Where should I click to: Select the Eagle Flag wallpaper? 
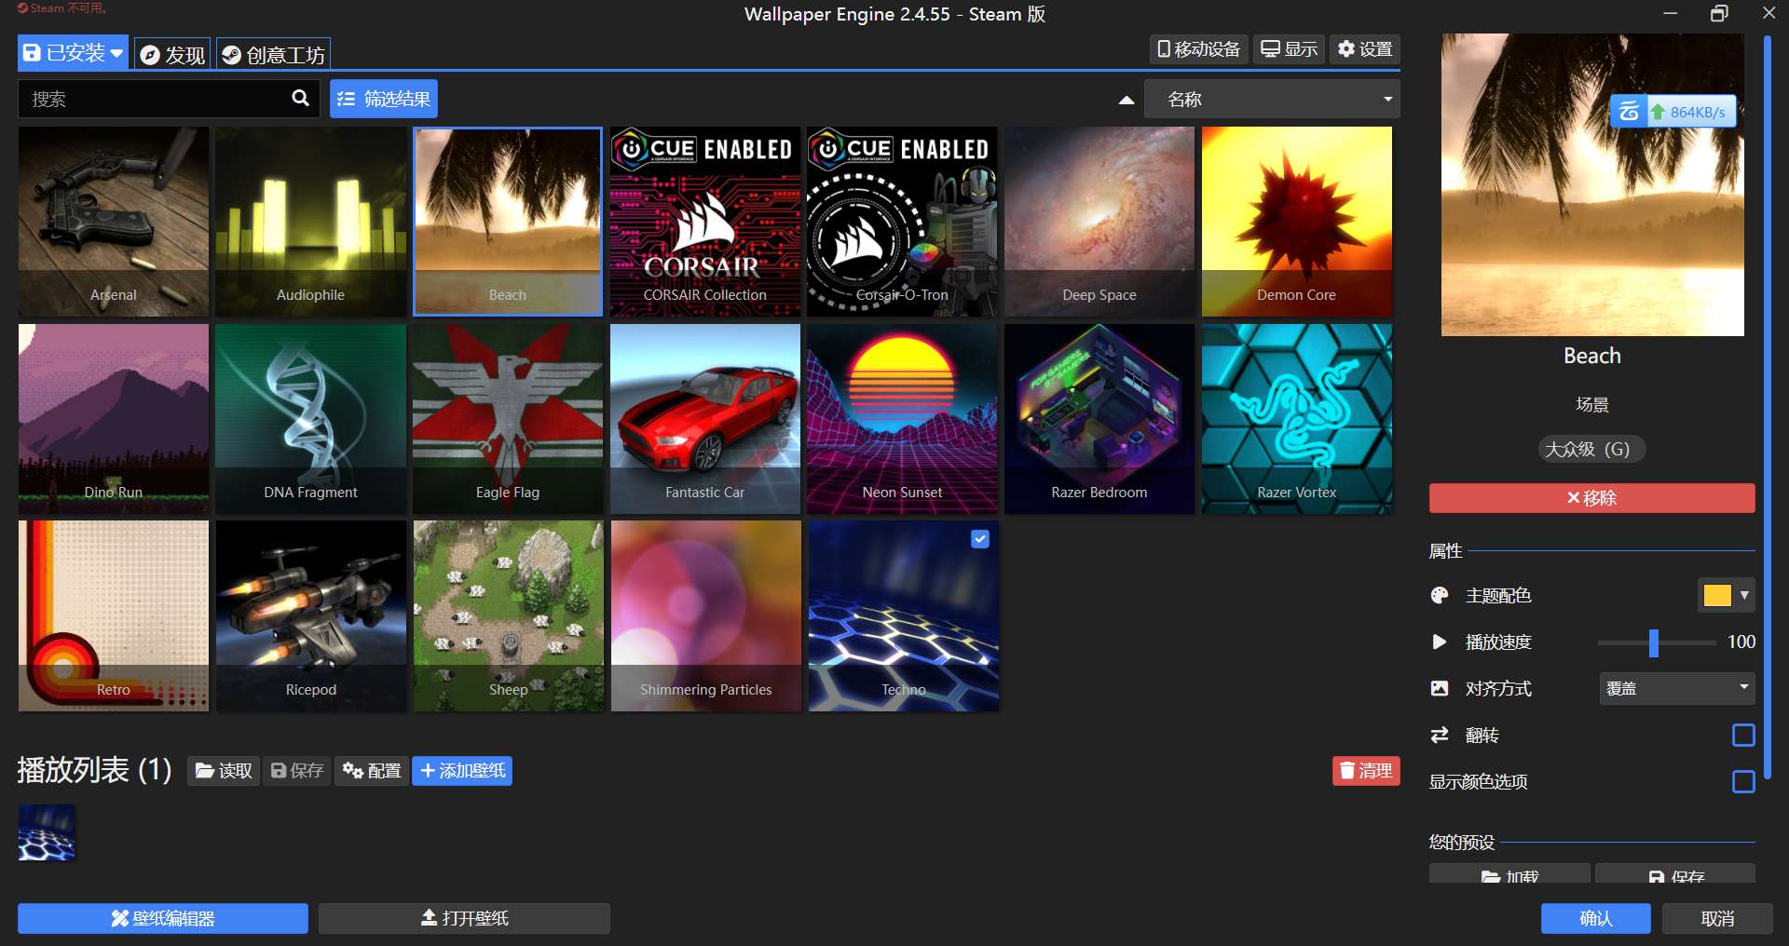click(x=508, y=419)
